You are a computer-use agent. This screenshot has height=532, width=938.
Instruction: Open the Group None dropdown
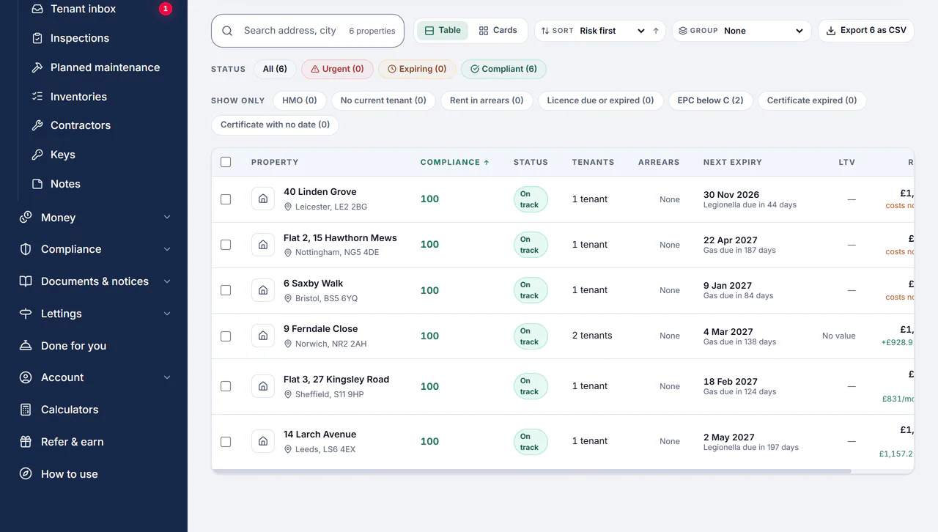tap(764, 31)
